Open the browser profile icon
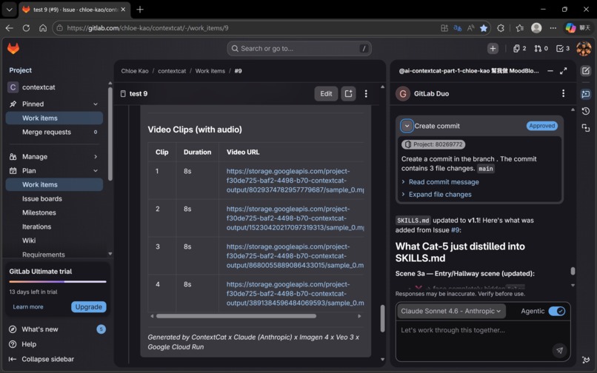The image size is (597, 373). (536, 28)
